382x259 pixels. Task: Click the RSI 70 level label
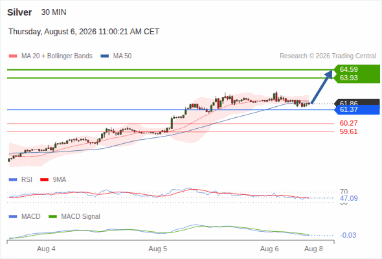click(x=344, y=192)
